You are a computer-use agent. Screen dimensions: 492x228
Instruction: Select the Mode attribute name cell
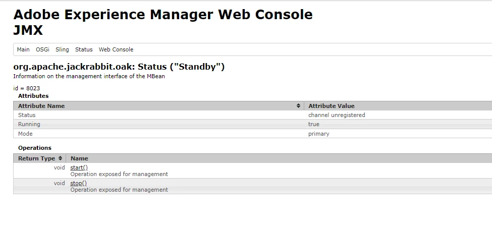click(x=159, y=134)
